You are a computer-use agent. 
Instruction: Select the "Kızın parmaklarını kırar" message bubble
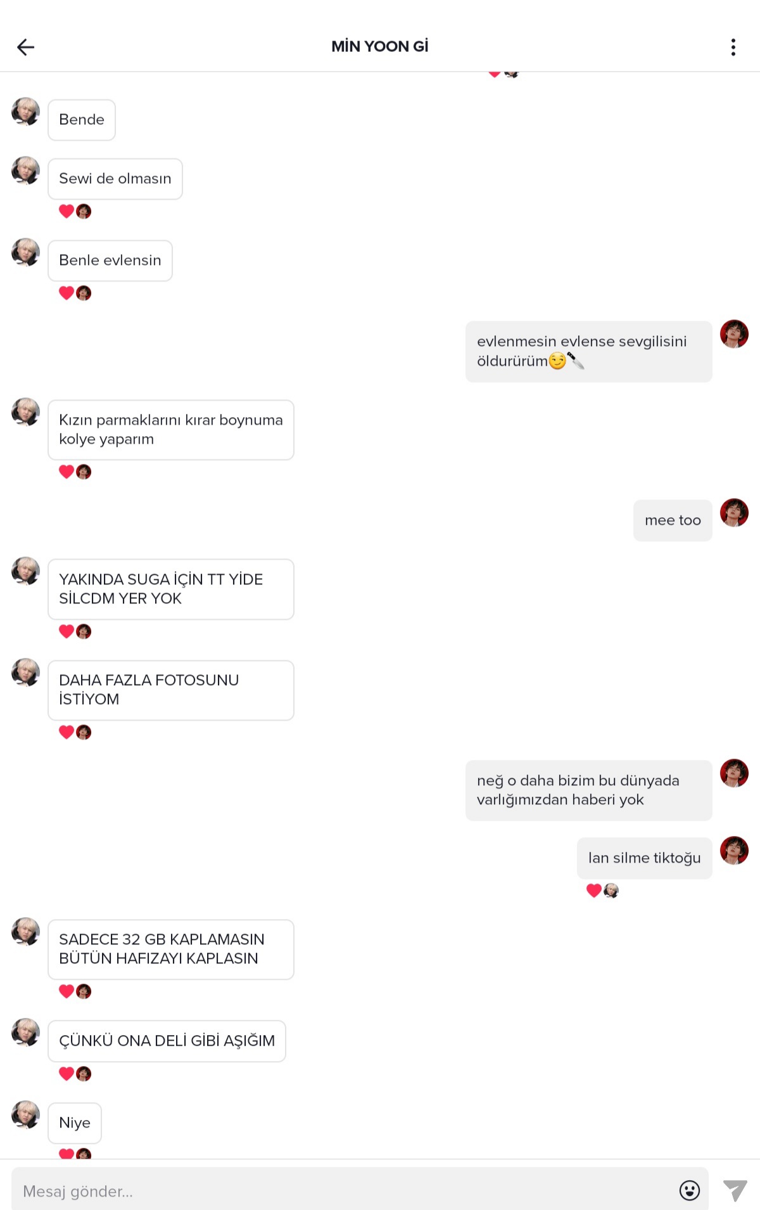(x=171, y=430)
